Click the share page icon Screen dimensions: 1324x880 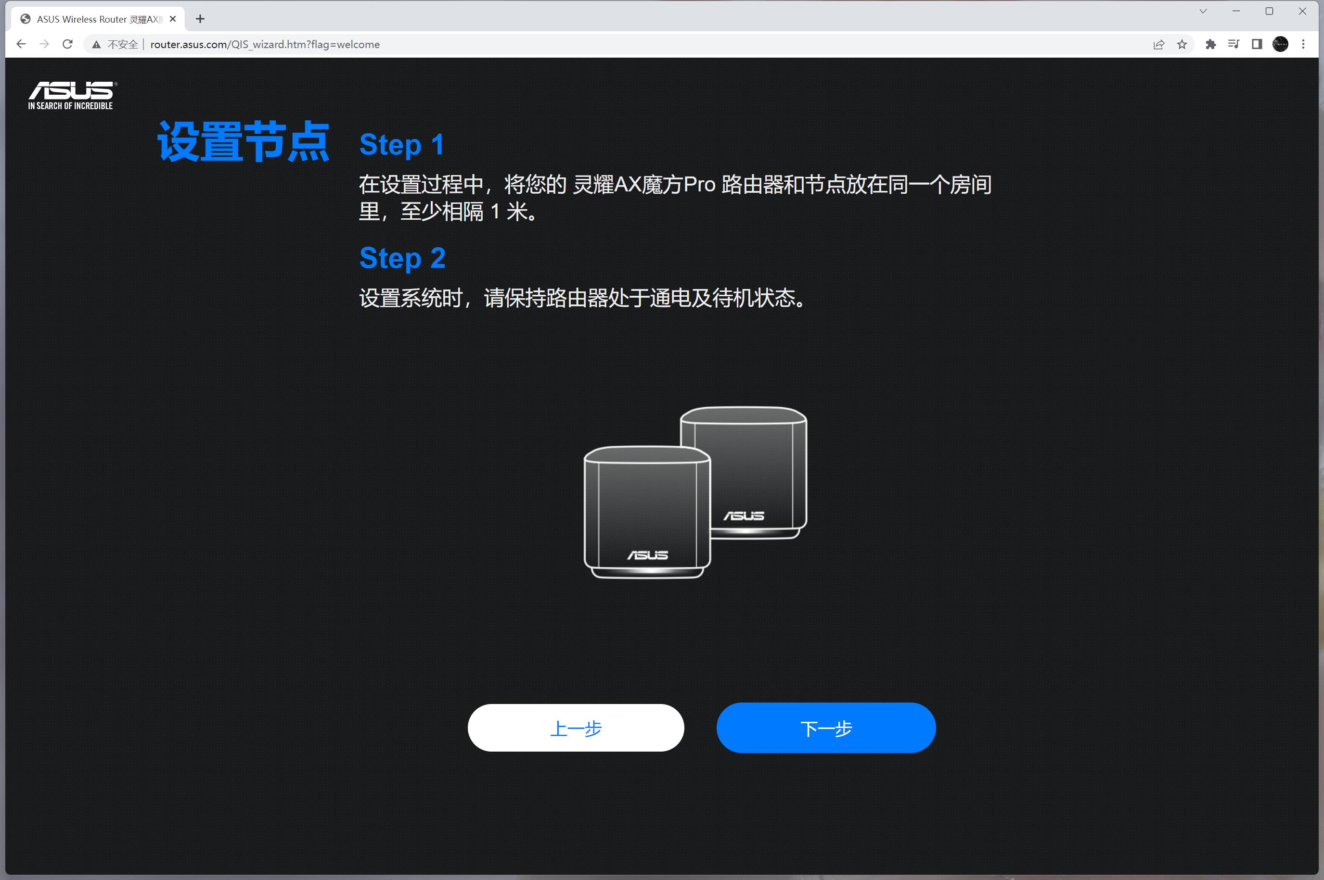[x=1158, y=44]
